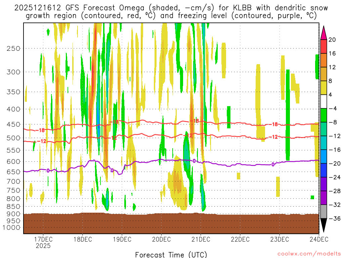Image resolution: width=344 pixels, height=258 pixels.
Task: Click the black arrow below the color bar
Action: click(x=324, y=225)
